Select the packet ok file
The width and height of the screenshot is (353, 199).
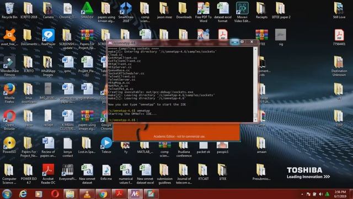(203, 148)
